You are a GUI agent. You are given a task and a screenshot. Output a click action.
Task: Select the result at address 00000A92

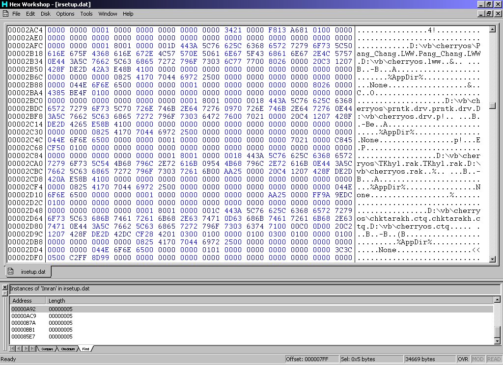(x=251, y=309)
